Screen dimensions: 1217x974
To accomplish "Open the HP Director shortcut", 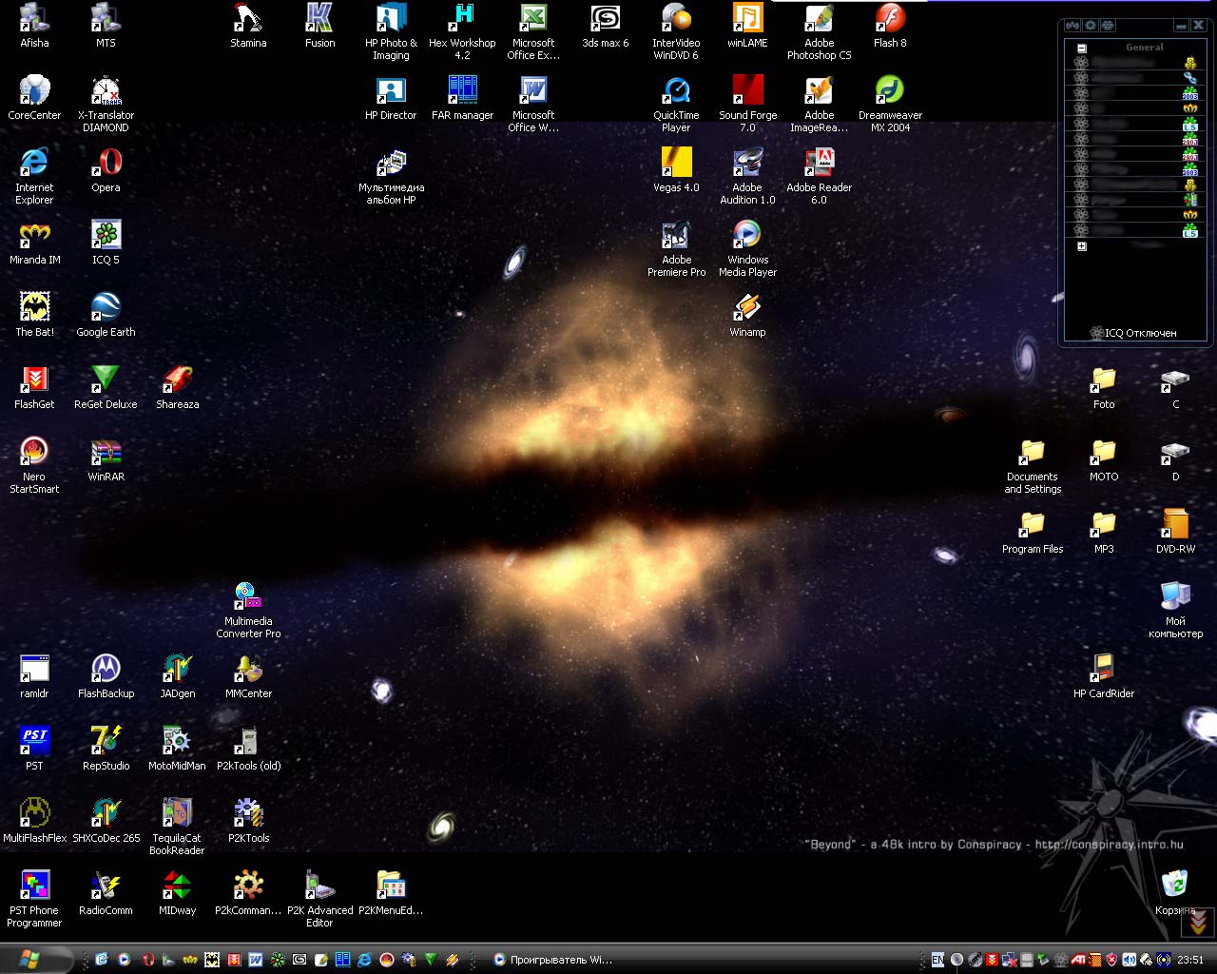I will 391,98.
